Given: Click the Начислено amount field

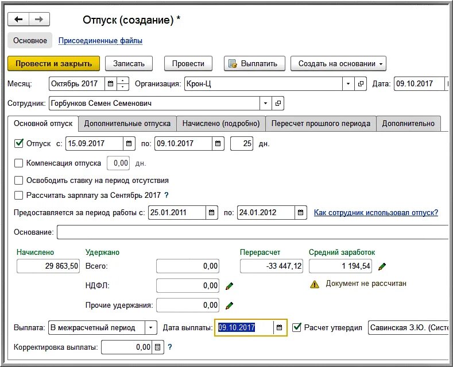Looking at the screenshot, I should (48, 266).
